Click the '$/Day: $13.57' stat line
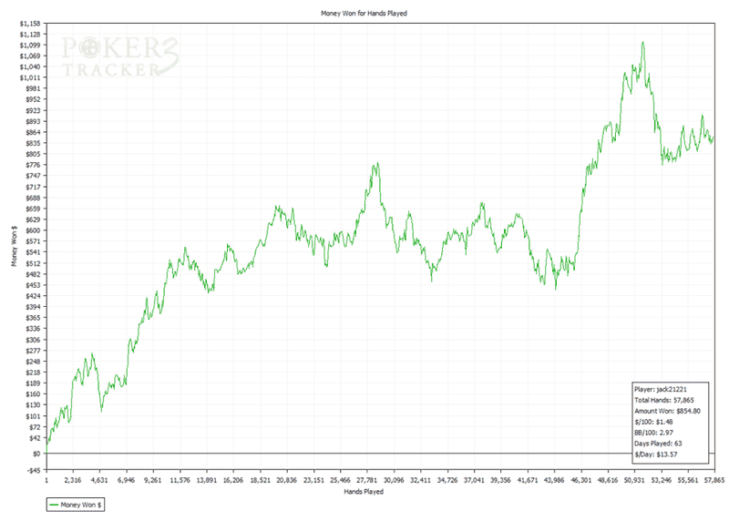Screen dimensions: 729x521 click(x=655, y=455)
